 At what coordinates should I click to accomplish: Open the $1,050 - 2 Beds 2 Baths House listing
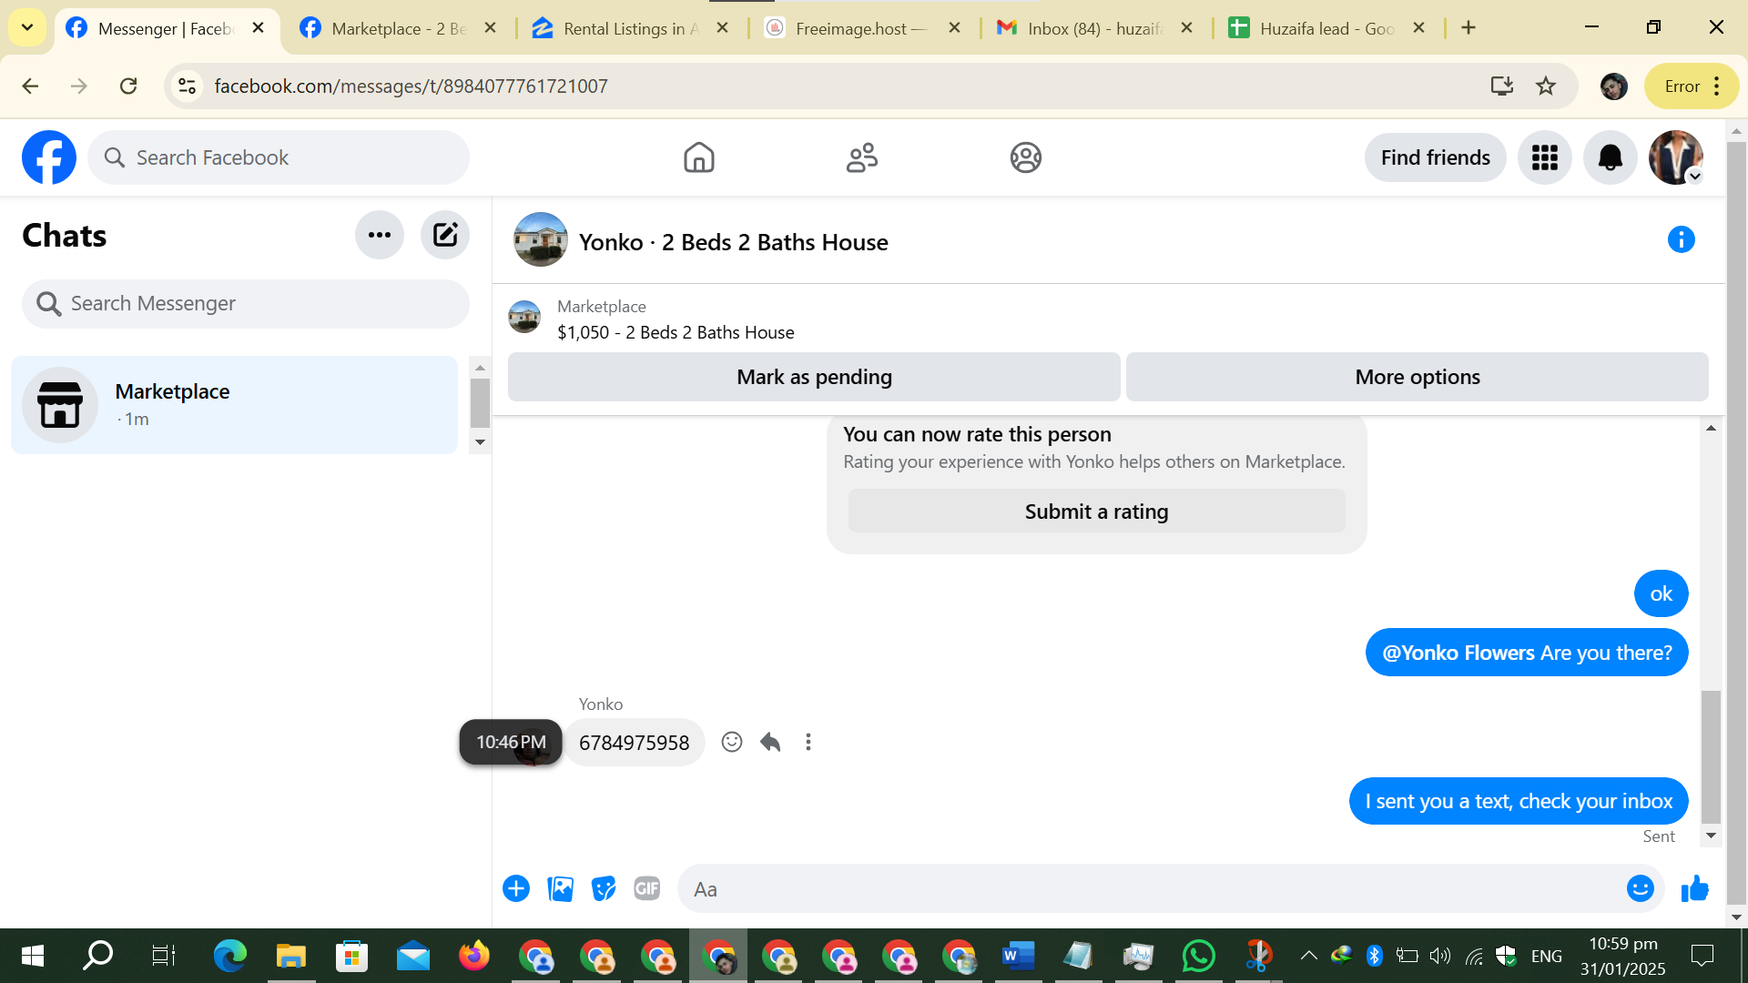click(676, 332)
